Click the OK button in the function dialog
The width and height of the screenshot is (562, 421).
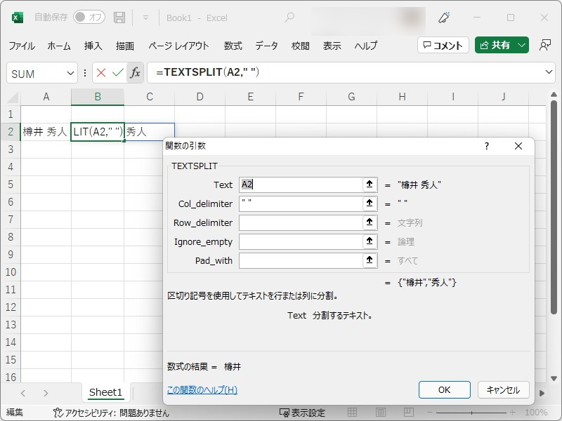click(x=444, y=389)
